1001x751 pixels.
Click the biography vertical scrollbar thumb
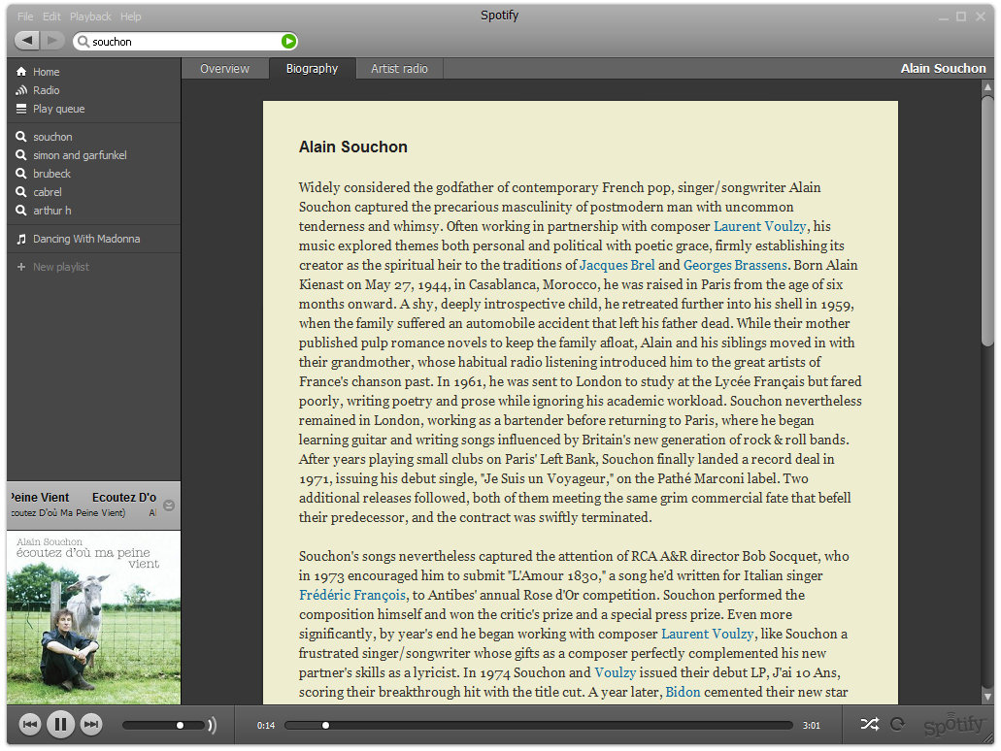click(987, 221)
